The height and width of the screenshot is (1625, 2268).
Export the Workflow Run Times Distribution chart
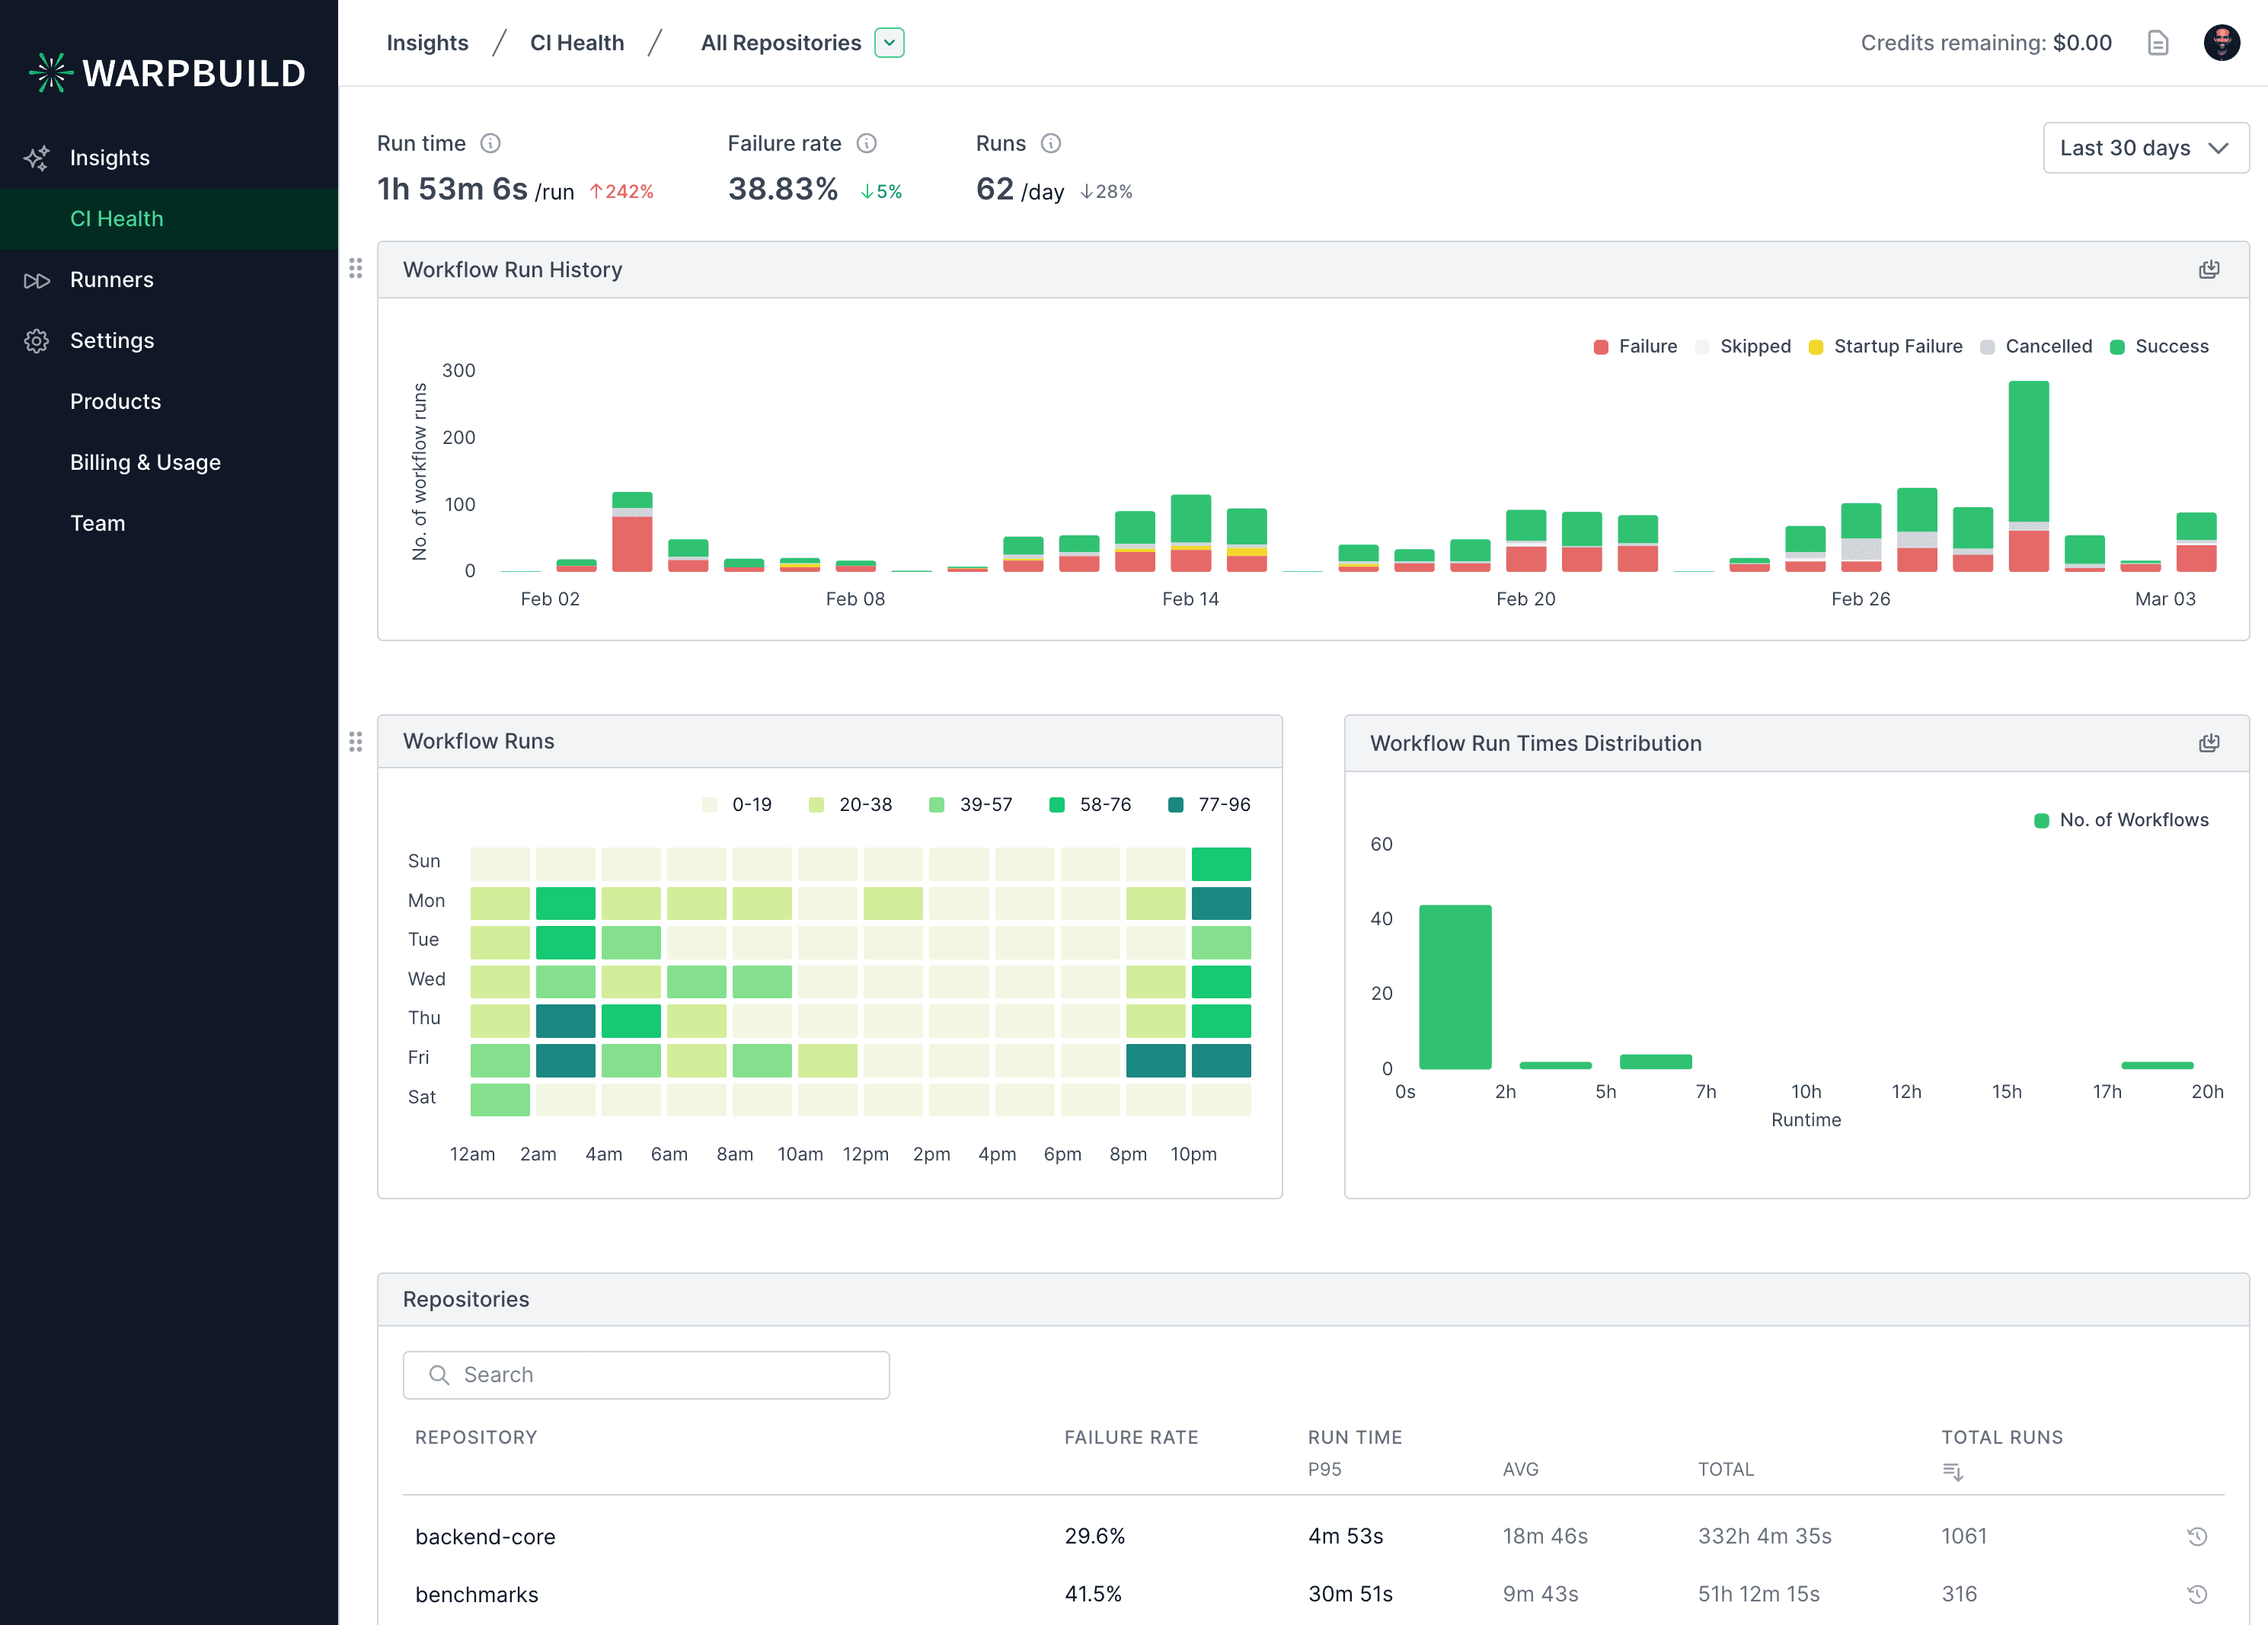pos(2209,742)
